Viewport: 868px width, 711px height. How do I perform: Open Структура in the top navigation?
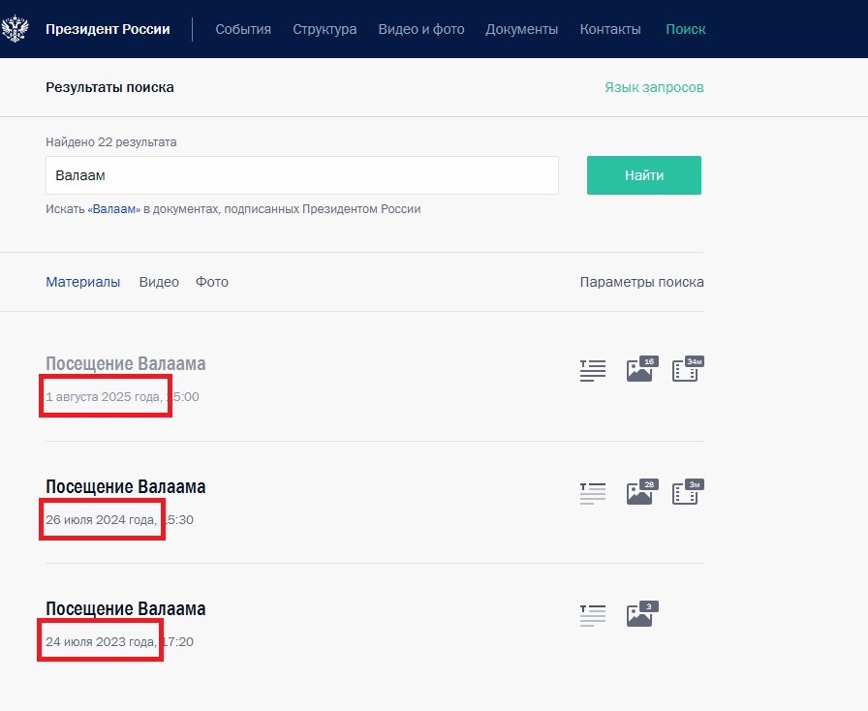[325, 29]
